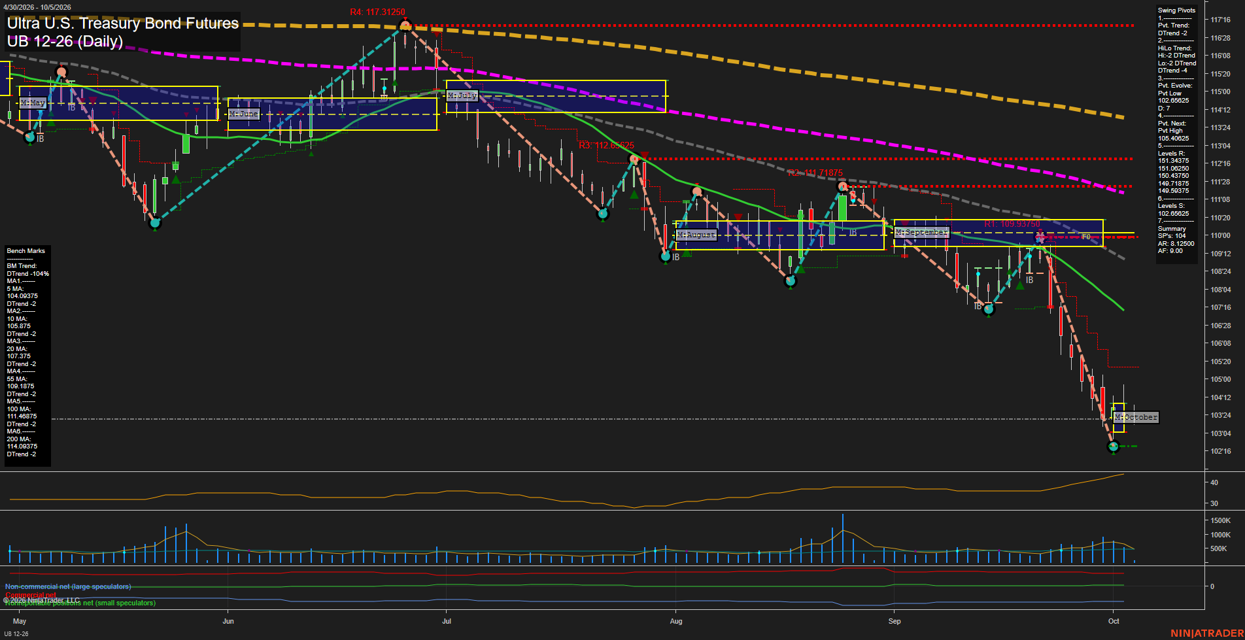Click the "Ultra U.S. Treasury Bond Futures" chart title
This screenshot has width=1245, height=640.
[123, 24]
